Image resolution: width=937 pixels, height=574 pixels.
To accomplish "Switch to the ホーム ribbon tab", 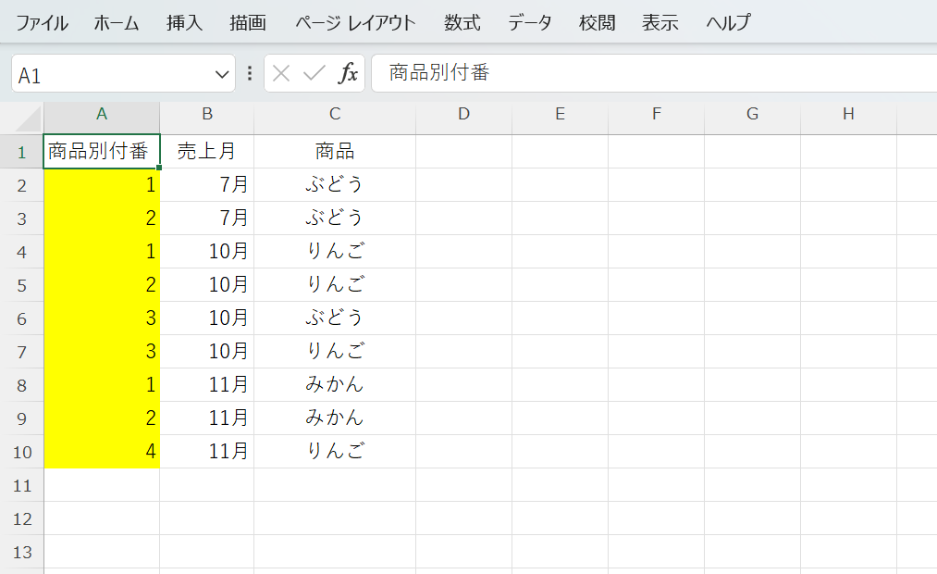I will (117, 23).
